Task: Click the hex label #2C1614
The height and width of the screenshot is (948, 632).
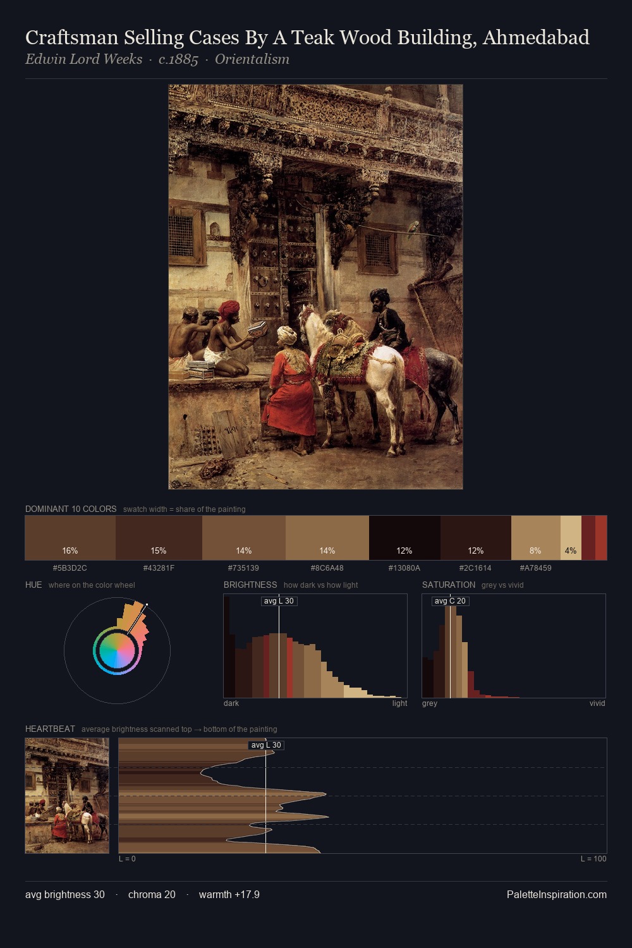Action: coord(476,568)
